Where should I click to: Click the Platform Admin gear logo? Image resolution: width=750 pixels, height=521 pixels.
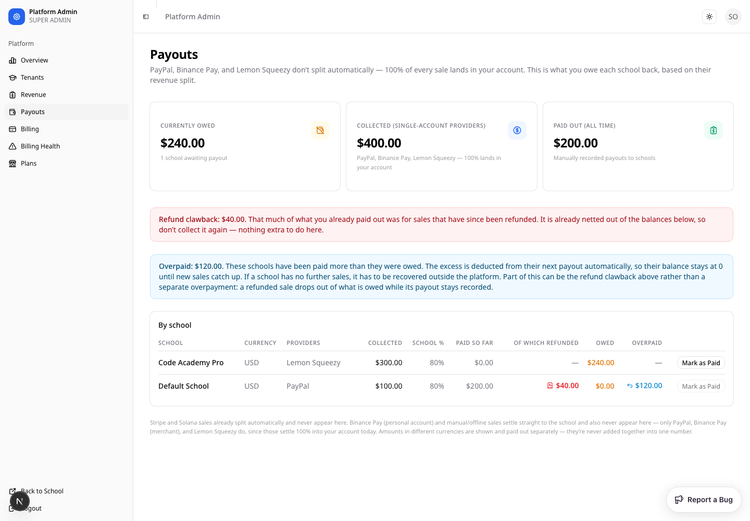coord(17,17)
